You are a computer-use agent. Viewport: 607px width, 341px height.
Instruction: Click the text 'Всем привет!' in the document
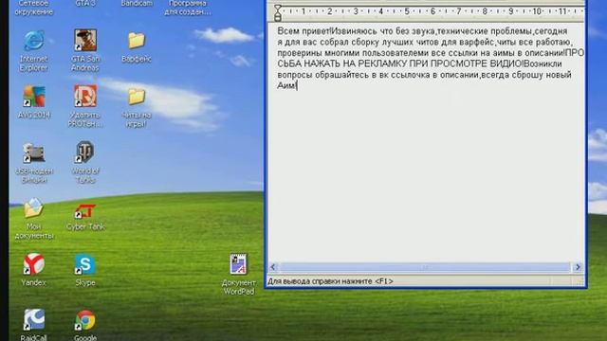(x=304, y=31)
